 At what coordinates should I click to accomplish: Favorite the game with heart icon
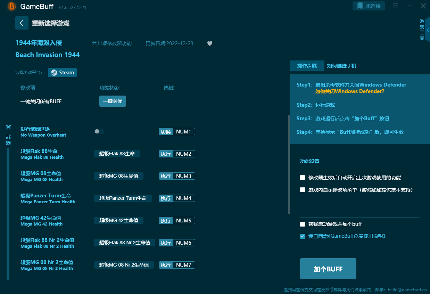210,43
